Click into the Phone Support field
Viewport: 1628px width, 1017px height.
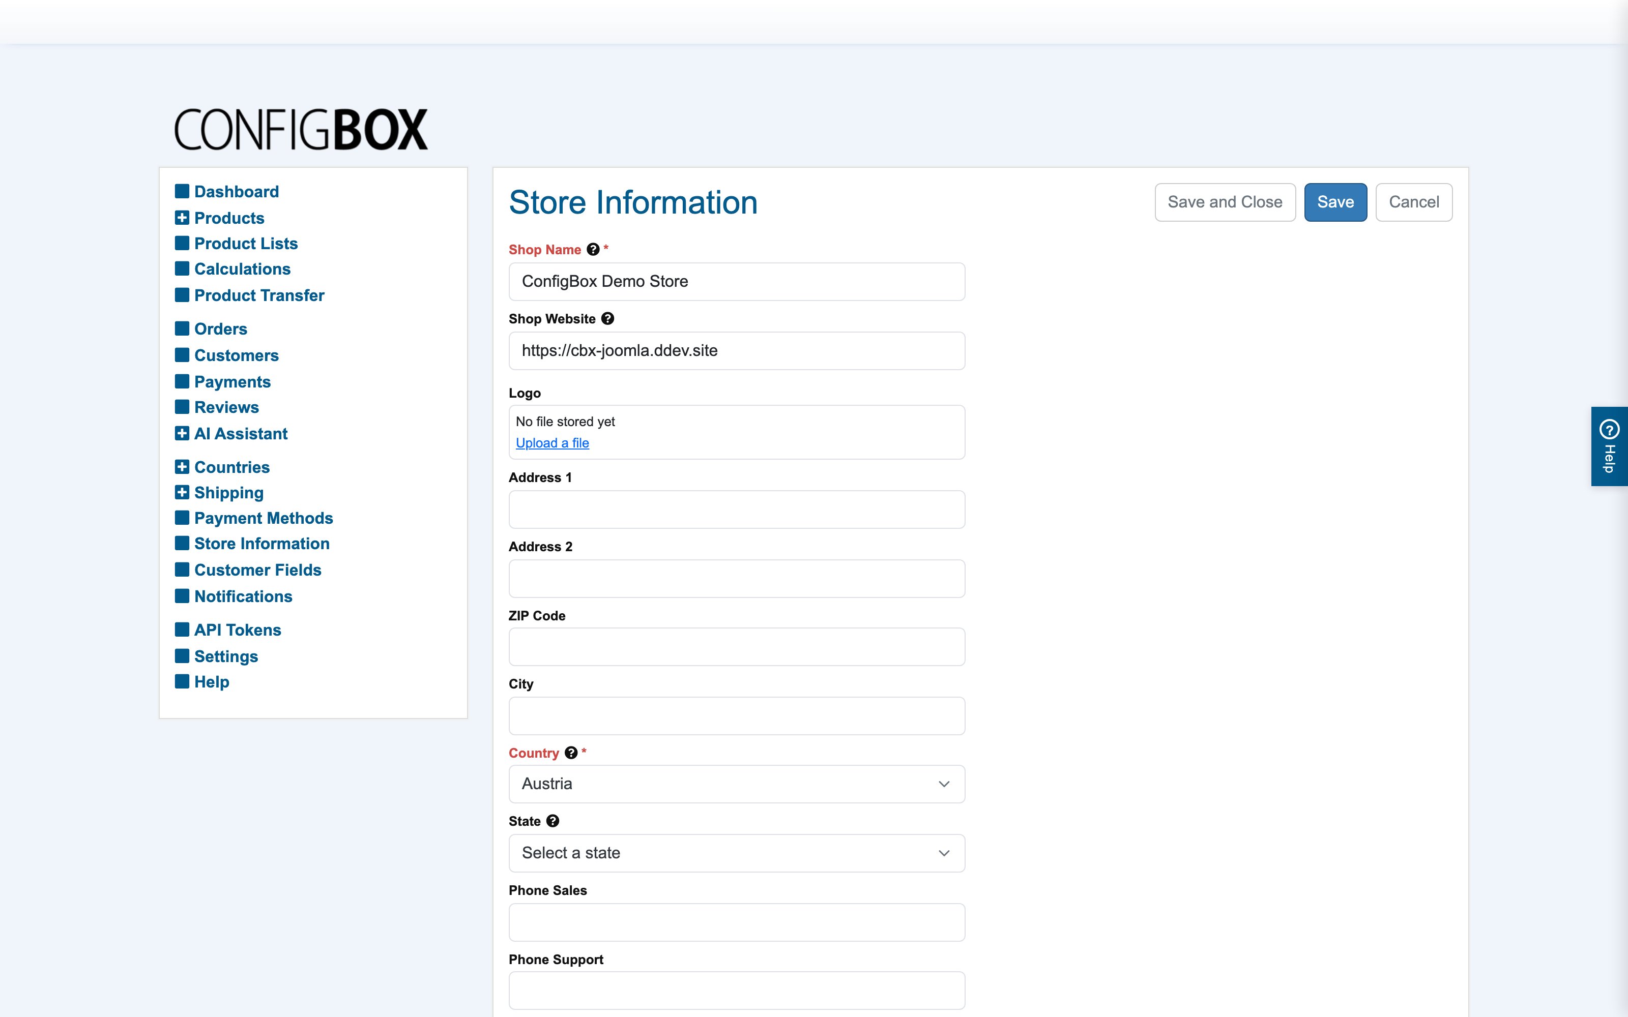[x=737, y=991]
